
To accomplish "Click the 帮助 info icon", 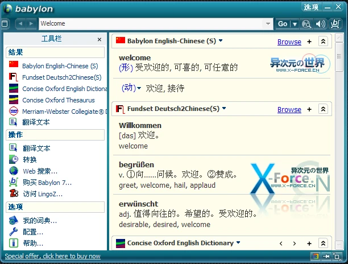I will [x=13, y=243].
